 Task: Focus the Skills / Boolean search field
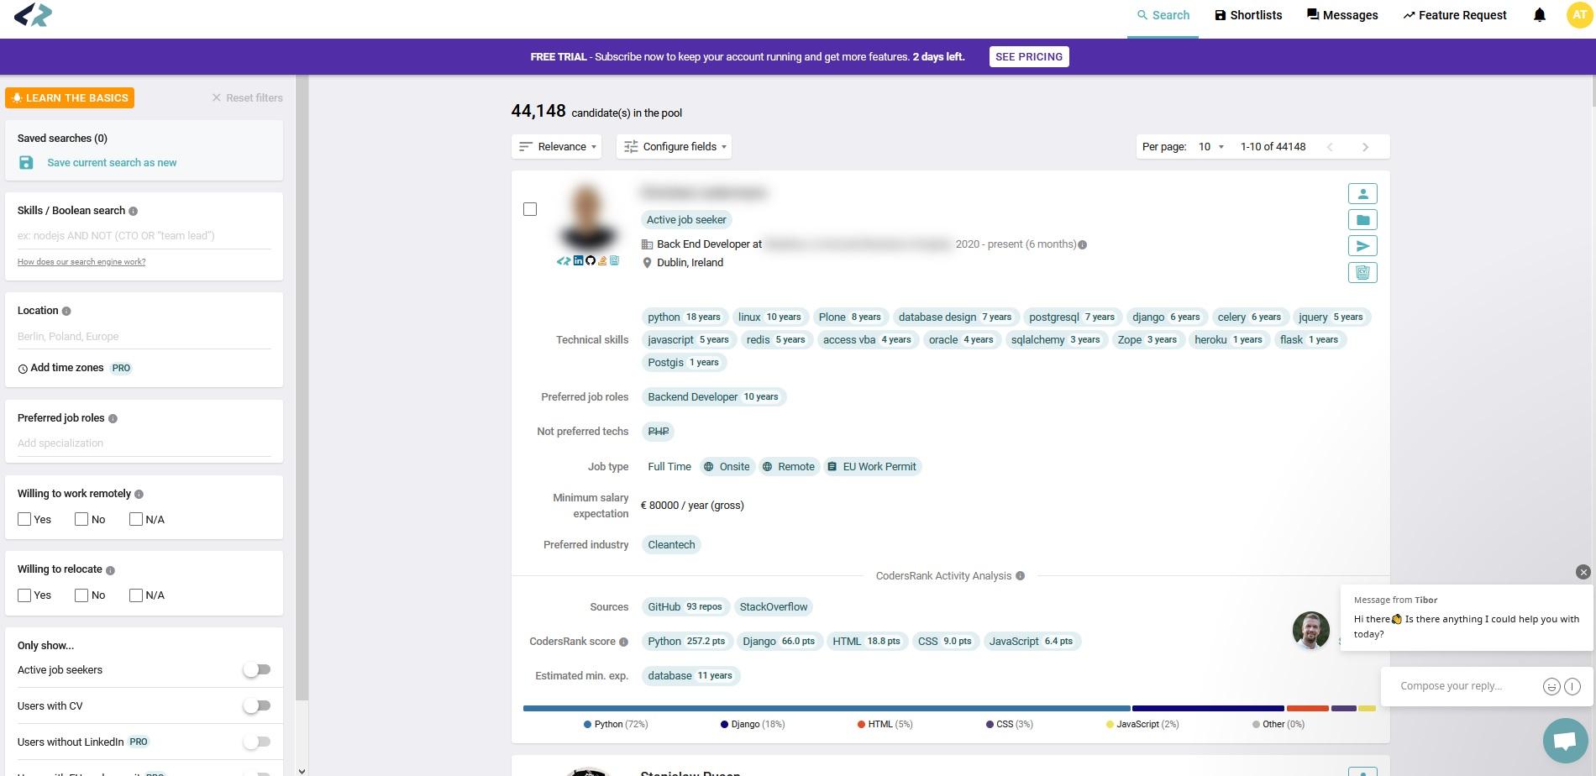point(144,236)
